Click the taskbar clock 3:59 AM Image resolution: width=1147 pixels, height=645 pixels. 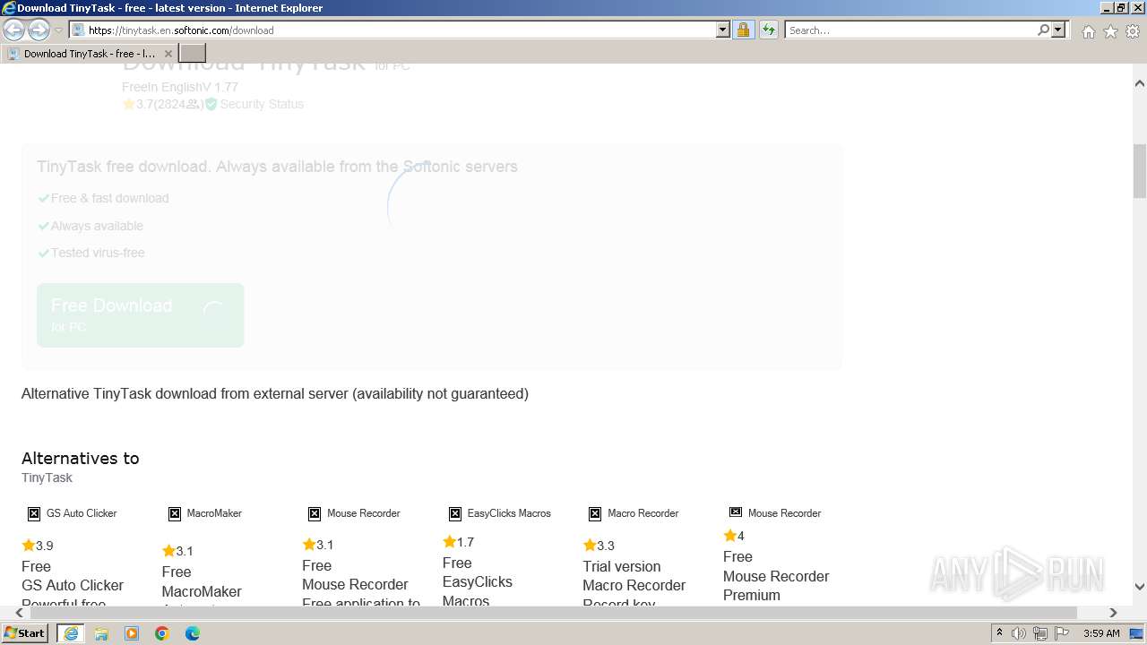coord(1101,633)
